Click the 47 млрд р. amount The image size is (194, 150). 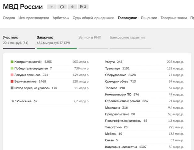176,95
